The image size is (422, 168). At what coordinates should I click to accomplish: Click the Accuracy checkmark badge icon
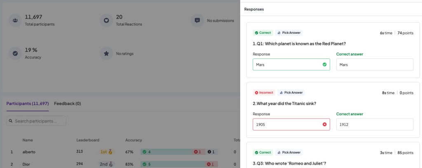tap(15, 53)
